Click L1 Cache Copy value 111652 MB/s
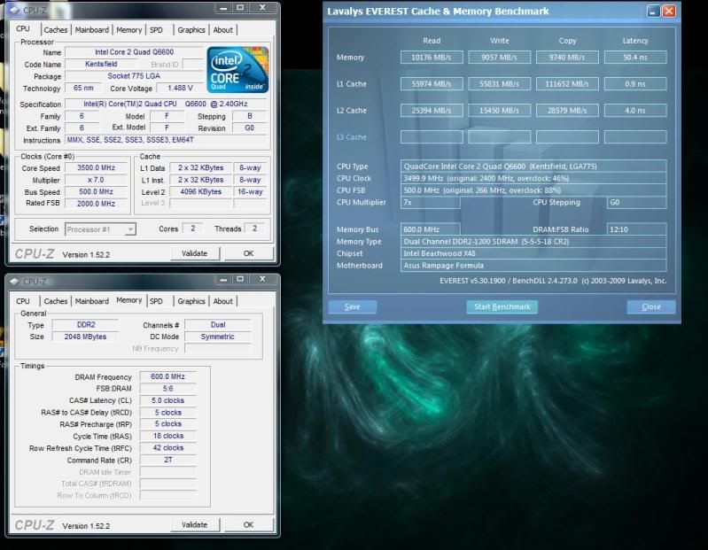Viewport: 708px width, 550px height. click(567, 84)
